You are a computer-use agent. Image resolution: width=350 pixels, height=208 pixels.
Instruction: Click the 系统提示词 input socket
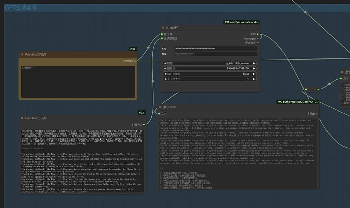[162, 39]
